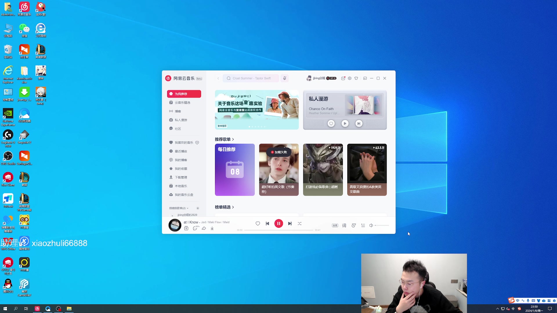Open the skin theme shirt icon

[x=356, y=78]
